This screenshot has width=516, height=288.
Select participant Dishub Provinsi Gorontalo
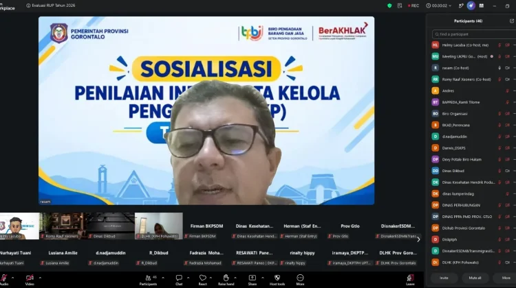tap(473, 228)
